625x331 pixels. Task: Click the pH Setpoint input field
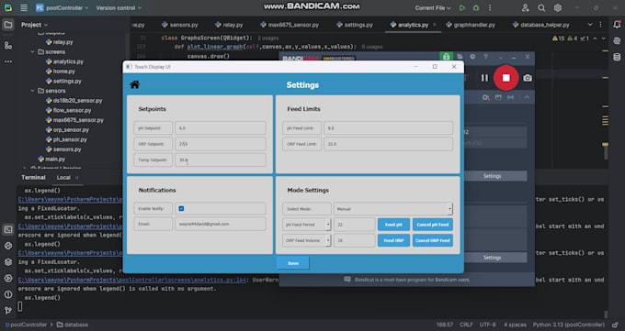tap(221, 128)
